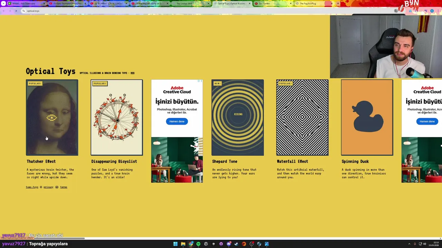
Task: Click the Spinning Duck title
Action: pos(355,162)
